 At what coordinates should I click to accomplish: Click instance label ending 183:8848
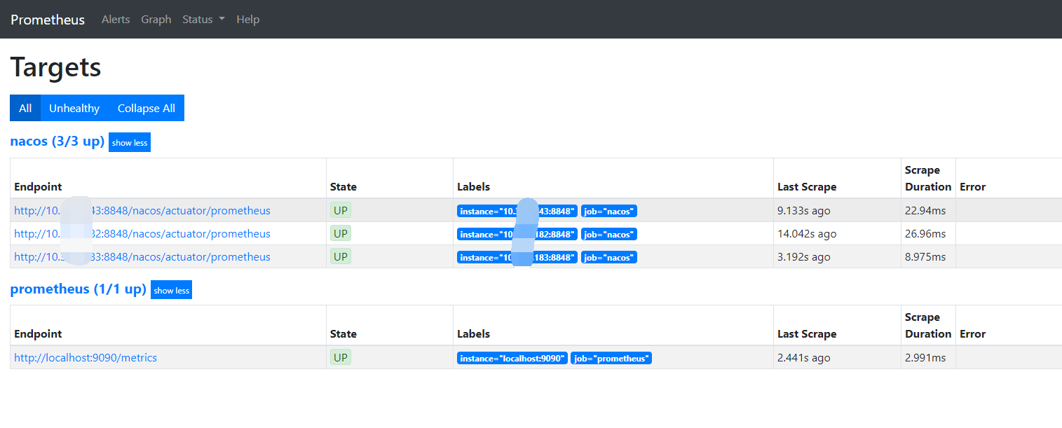[x=517, y=257]
